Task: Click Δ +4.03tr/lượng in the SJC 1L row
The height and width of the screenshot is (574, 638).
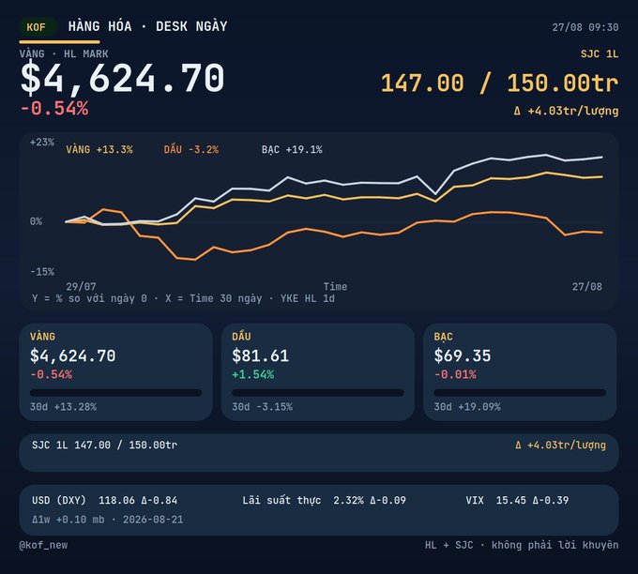Action: [561, 446]
